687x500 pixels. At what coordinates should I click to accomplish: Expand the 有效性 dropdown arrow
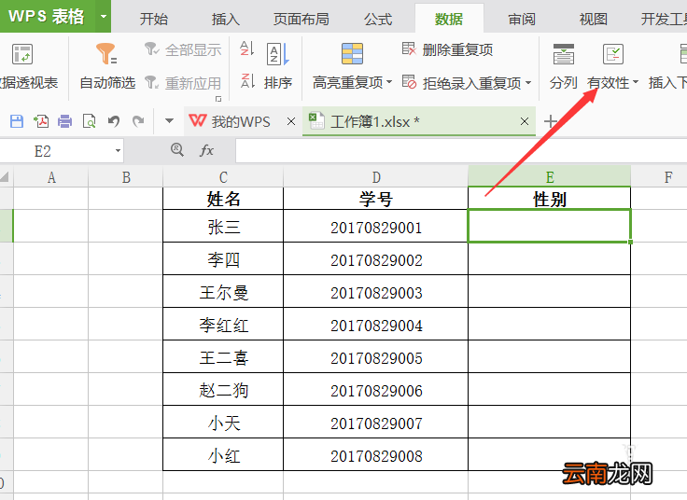[x=636, y=82]
